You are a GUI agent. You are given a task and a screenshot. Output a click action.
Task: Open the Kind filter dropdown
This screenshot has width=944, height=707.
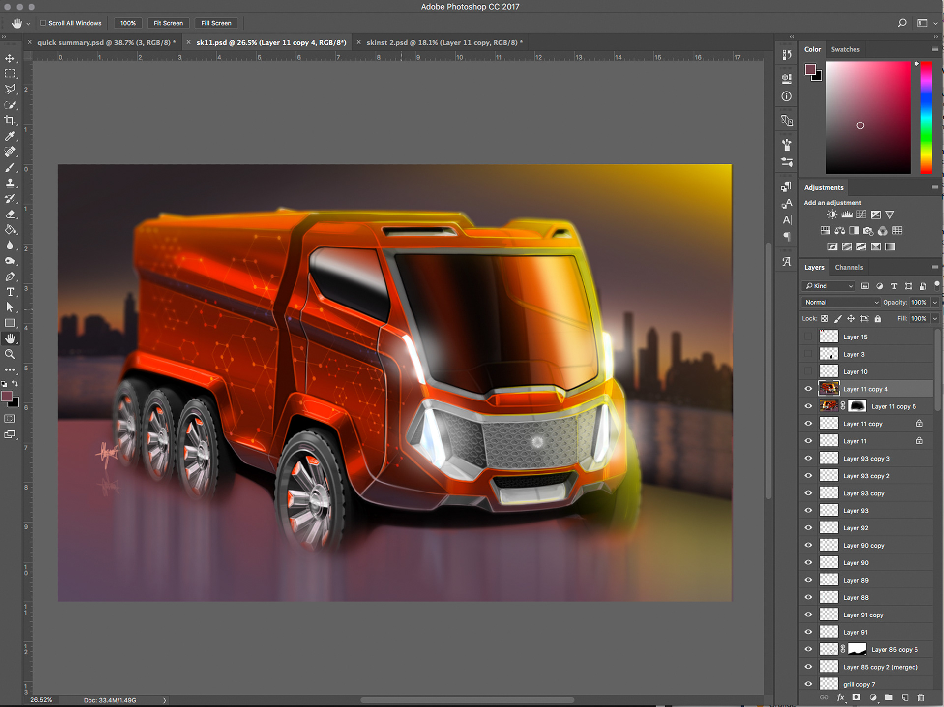tap(829, 286)
